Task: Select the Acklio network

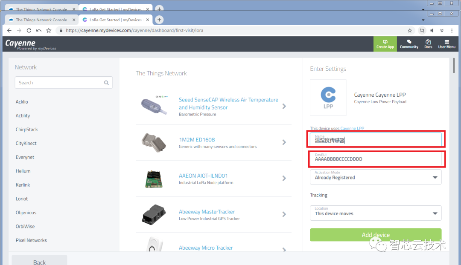Action: coord(22,102)
